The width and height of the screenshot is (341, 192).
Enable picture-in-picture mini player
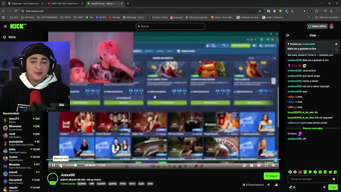tap(244, 165)
